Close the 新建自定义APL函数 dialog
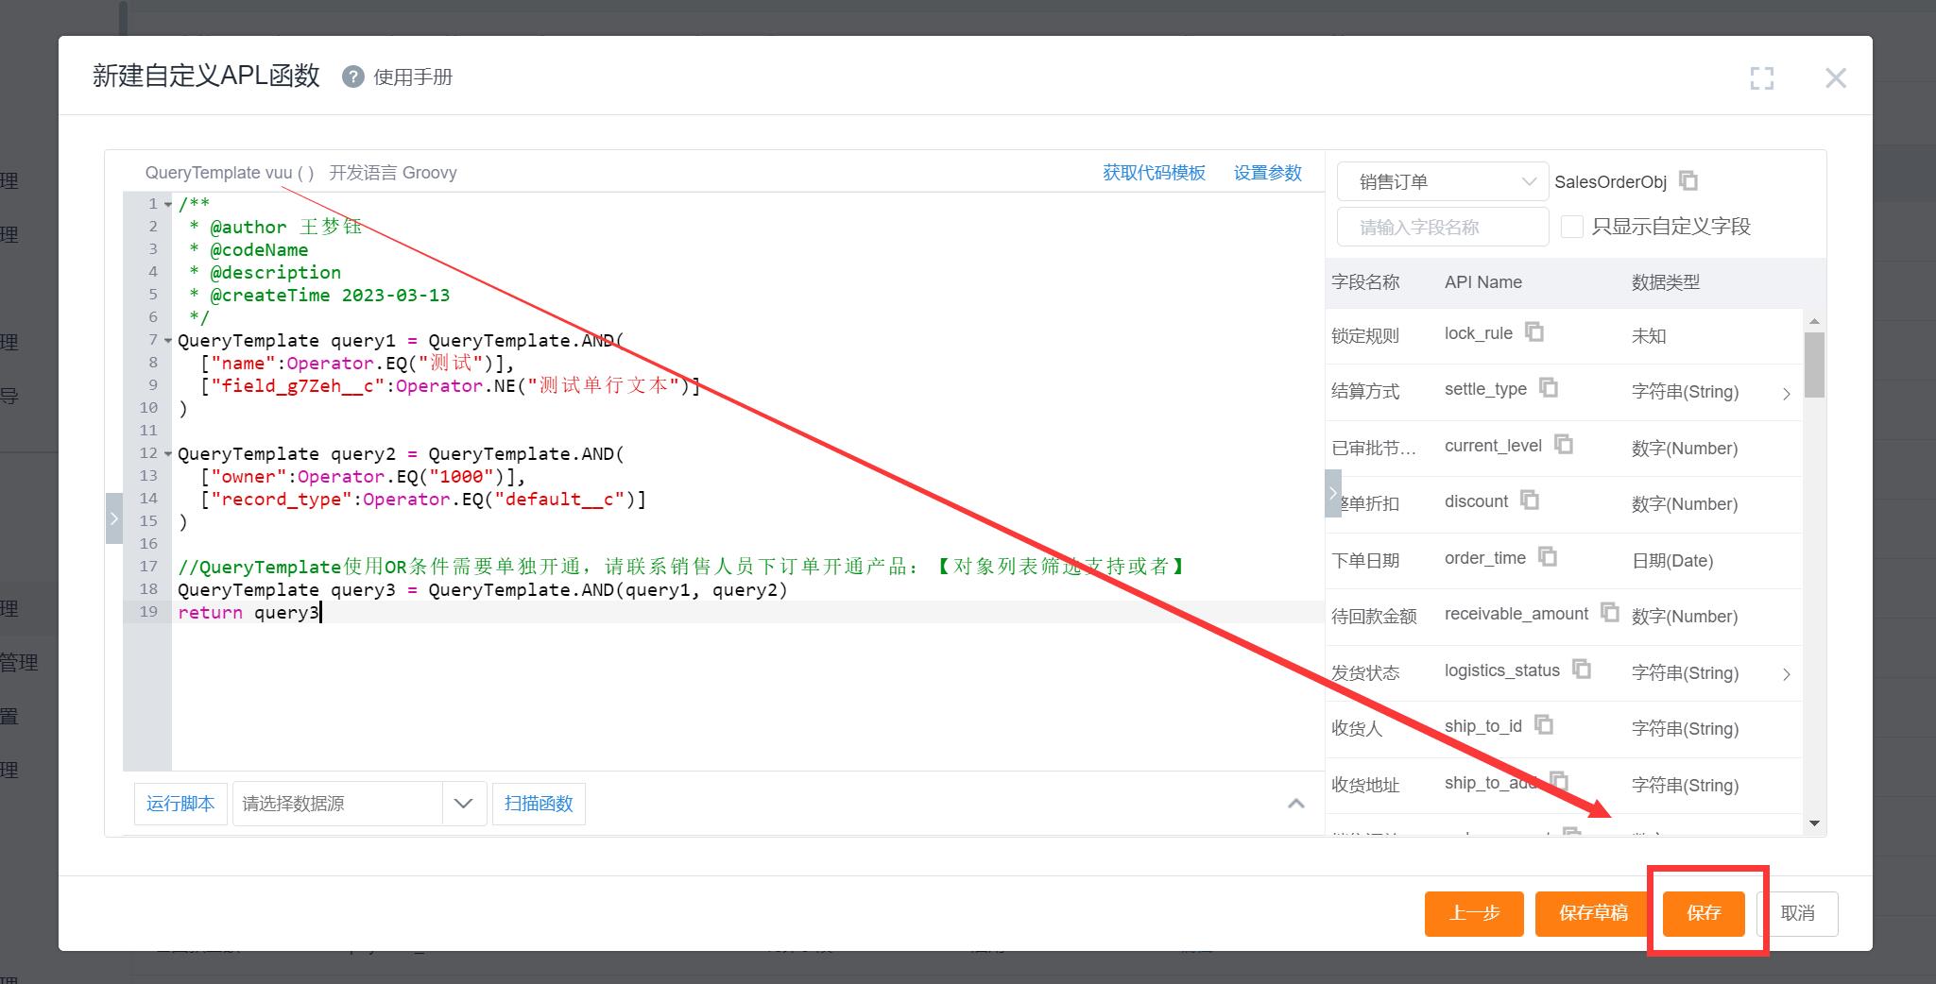 [1836, 77]
